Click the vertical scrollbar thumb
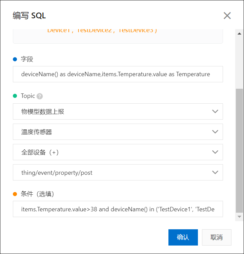The height and width of the screenshot is (254, 244). point(239,151)
